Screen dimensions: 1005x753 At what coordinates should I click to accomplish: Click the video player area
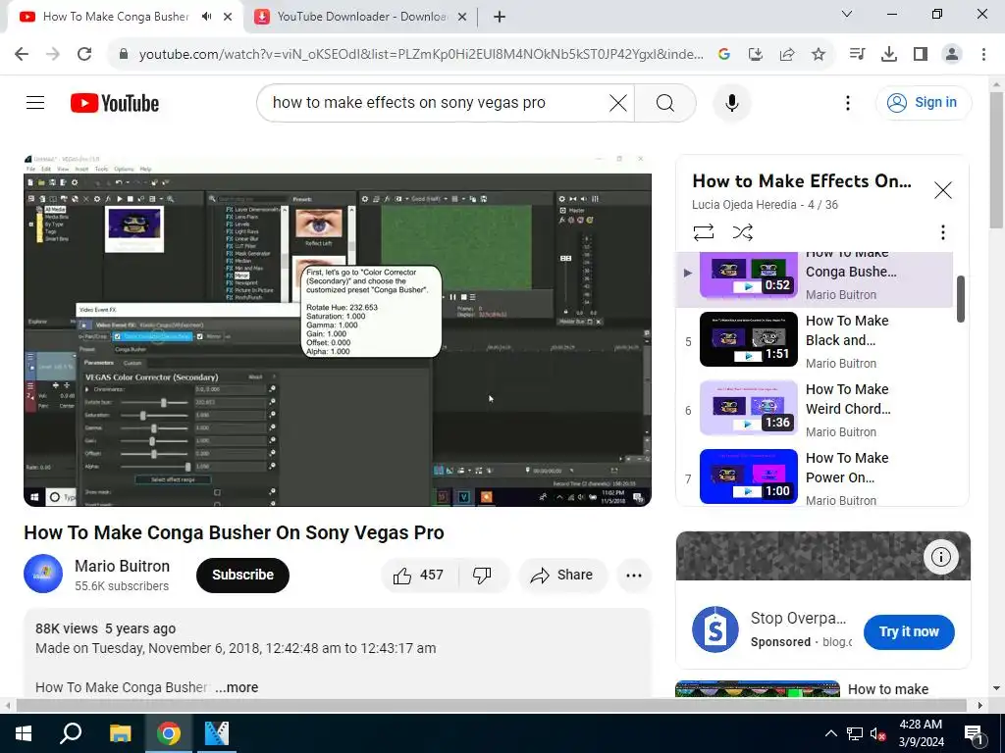(x=338, y=330)
